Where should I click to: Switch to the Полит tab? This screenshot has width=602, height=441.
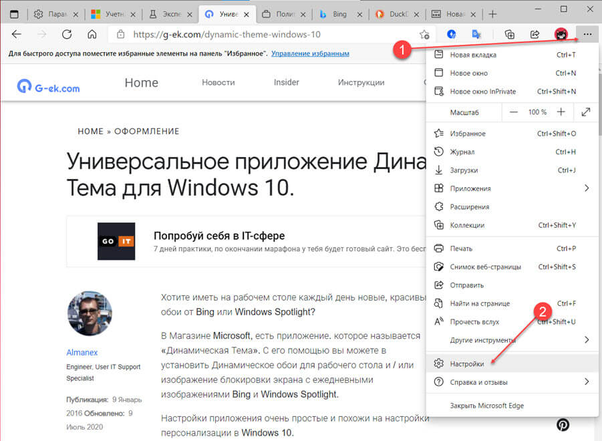[284, 15]
